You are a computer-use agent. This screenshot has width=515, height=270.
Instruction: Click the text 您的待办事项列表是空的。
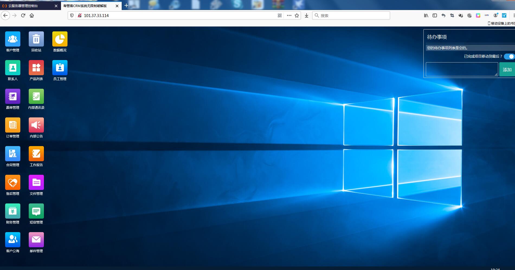[x=447, y=48]
